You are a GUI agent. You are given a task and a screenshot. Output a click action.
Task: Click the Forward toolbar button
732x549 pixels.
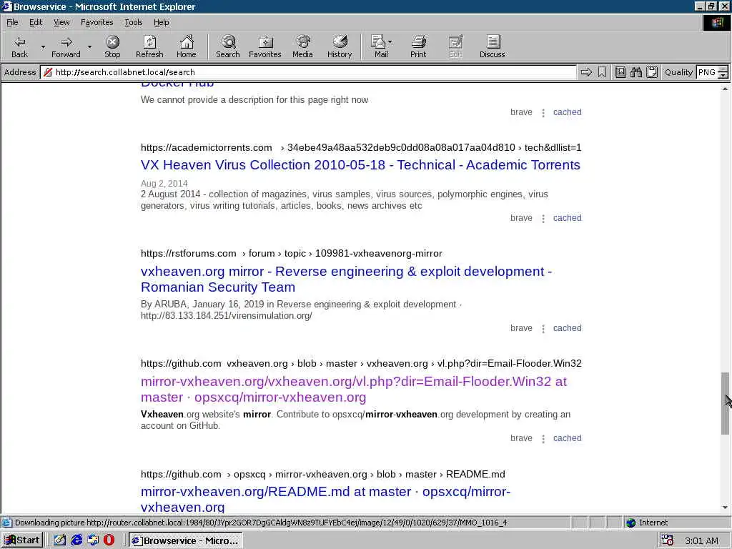click(66, 46)
